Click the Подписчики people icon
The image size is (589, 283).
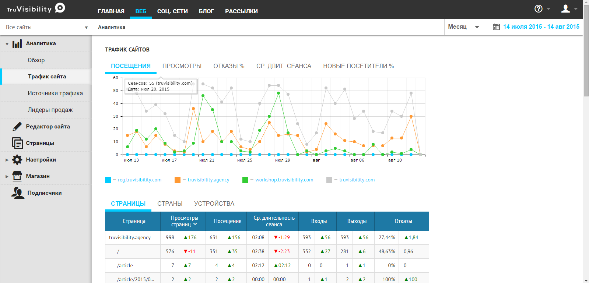tap(18, 193)
